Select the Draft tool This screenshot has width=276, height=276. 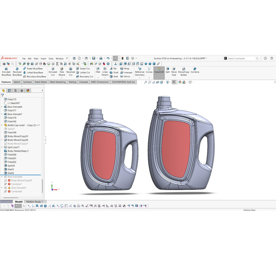tap(114, 73)
